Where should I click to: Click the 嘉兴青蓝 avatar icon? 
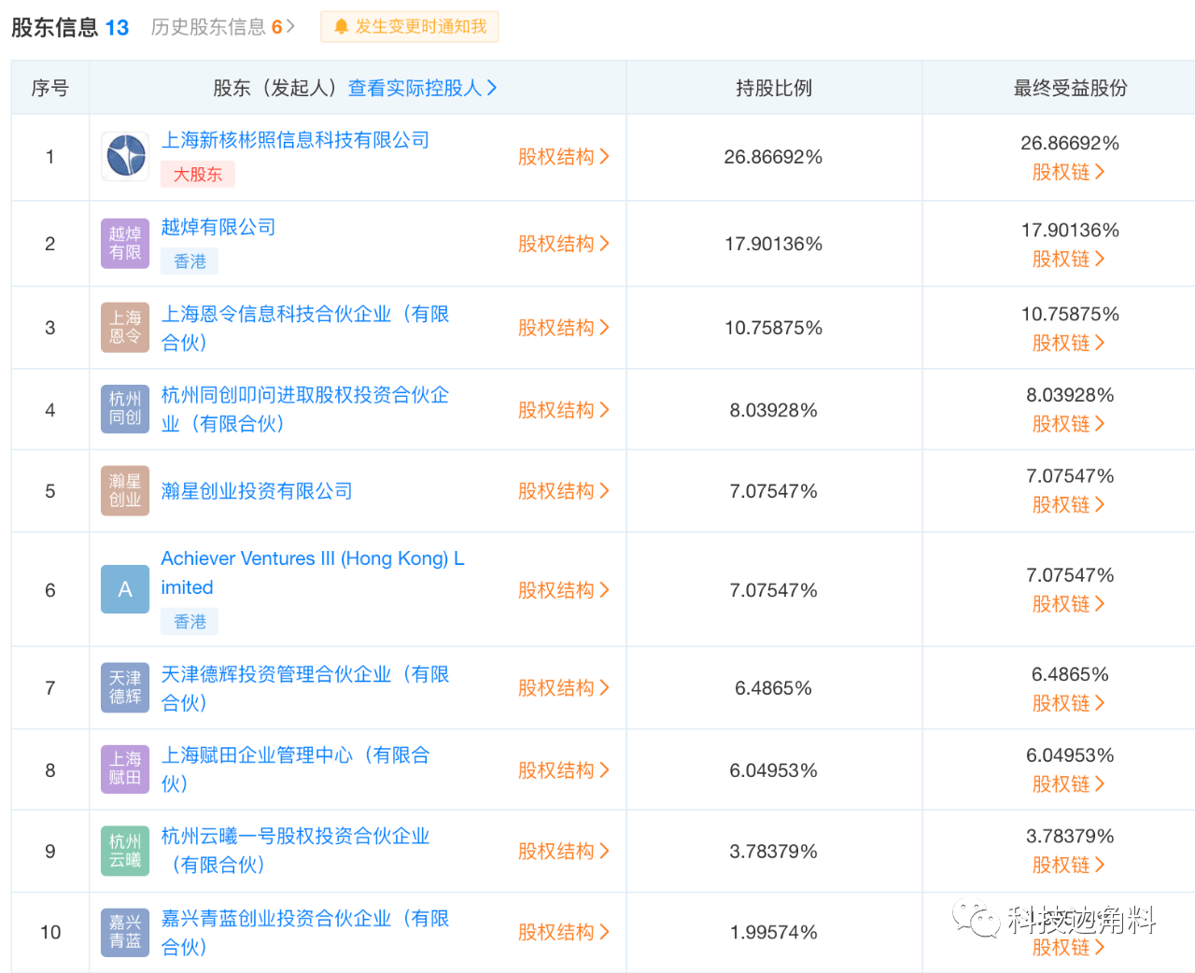125,932
